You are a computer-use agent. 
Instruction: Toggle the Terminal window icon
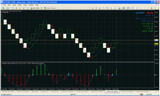tap(24, 8)
